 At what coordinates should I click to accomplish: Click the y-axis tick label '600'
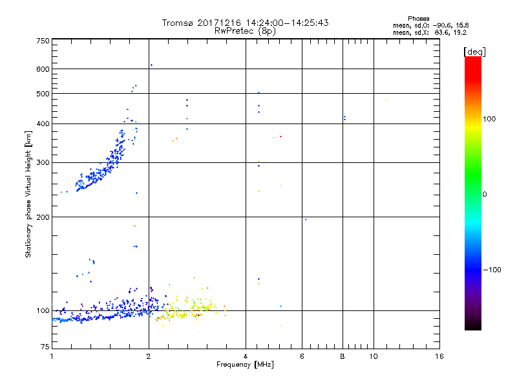[x=43, y=69]
